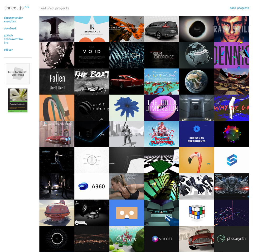The height and width of the screenshot is (252, 253).
Task: Open the gramophone on black project
Action: [x=92, y=213]
